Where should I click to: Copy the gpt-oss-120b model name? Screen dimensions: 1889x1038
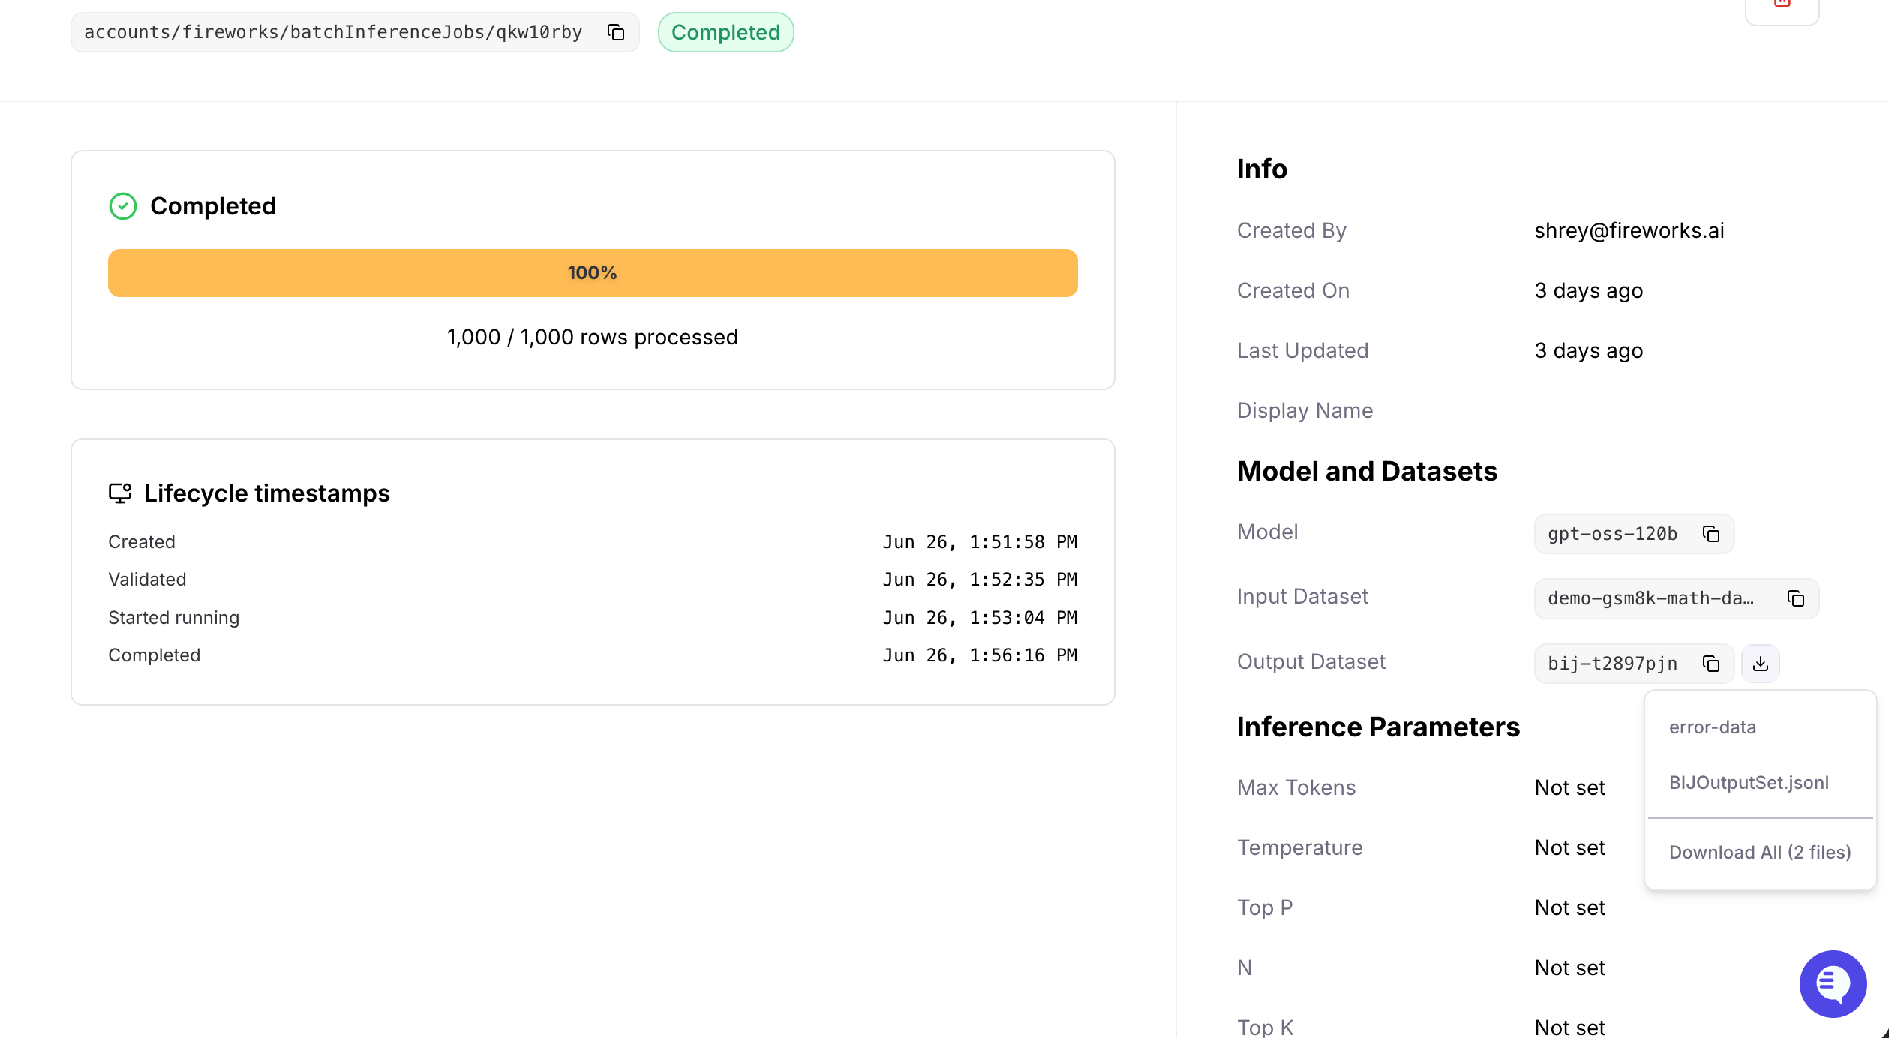tap(1711, 534)
